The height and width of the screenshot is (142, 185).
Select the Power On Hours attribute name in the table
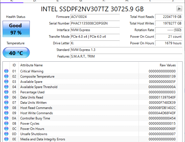coord(32,129)
